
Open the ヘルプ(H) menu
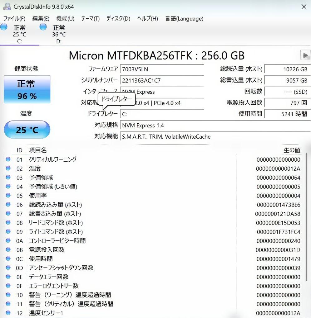click(147, 18)
